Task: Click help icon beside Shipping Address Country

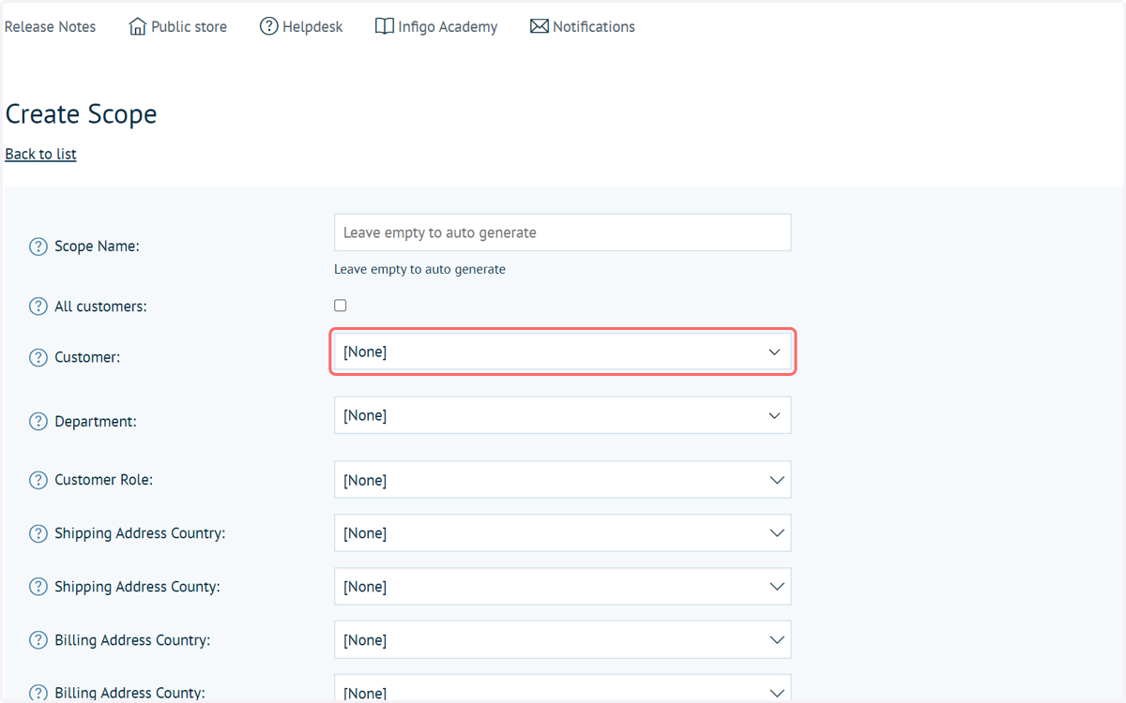Action: 38,533
